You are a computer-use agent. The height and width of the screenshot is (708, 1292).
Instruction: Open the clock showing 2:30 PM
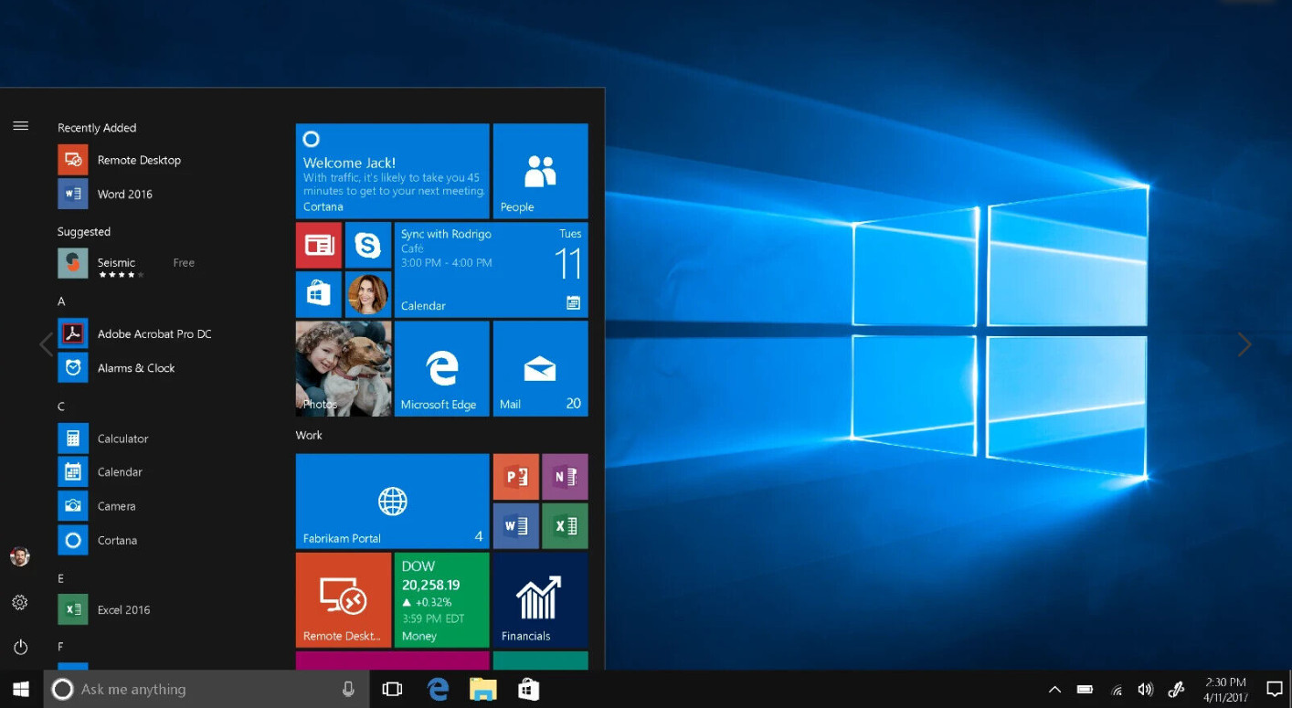[x=1224, y=690]
